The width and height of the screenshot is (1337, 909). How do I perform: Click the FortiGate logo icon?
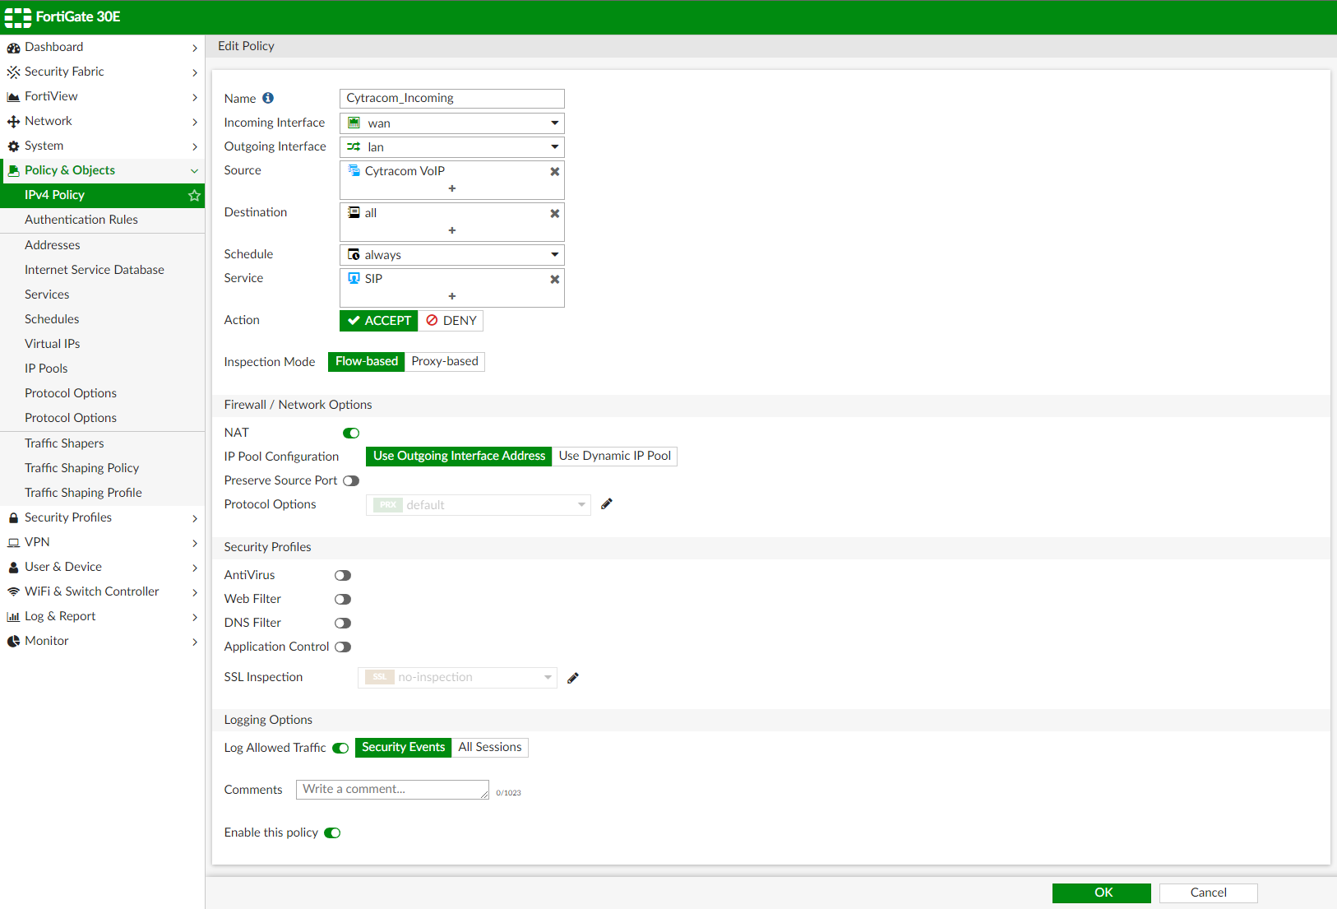[x=18, y=17]
